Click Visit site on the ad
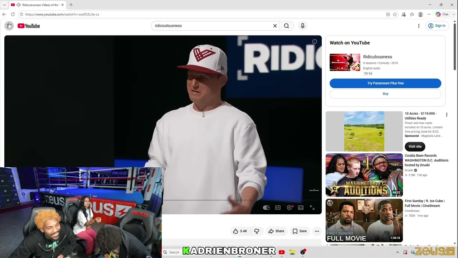 coord(415,146)
